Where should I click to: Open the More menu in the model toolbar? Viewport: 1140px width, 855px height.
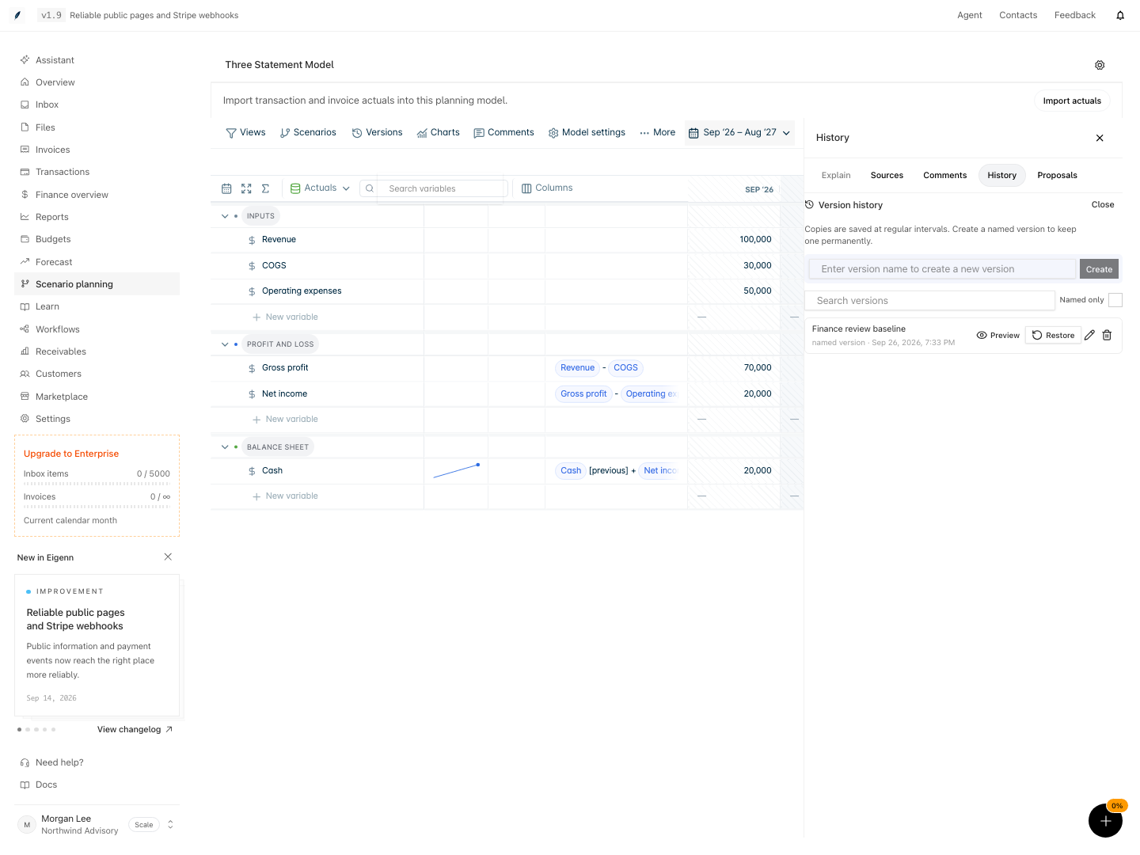tap(657, 132)
